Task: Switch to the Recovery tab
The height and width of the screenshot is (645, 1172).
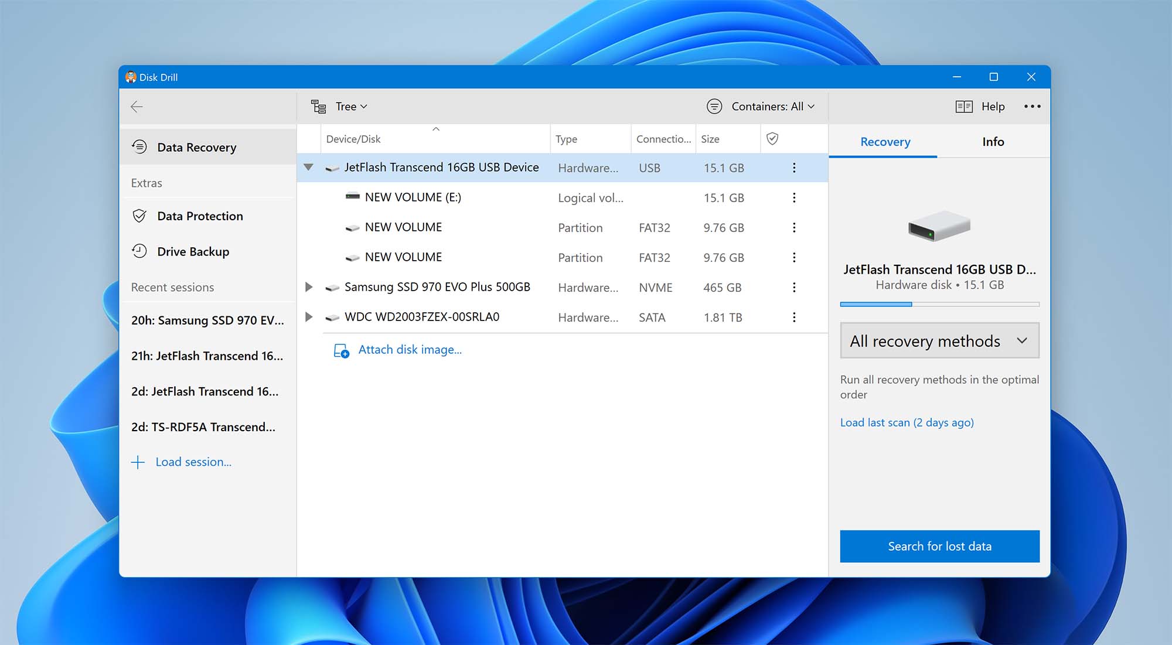Action: click(x=884, y=141)
